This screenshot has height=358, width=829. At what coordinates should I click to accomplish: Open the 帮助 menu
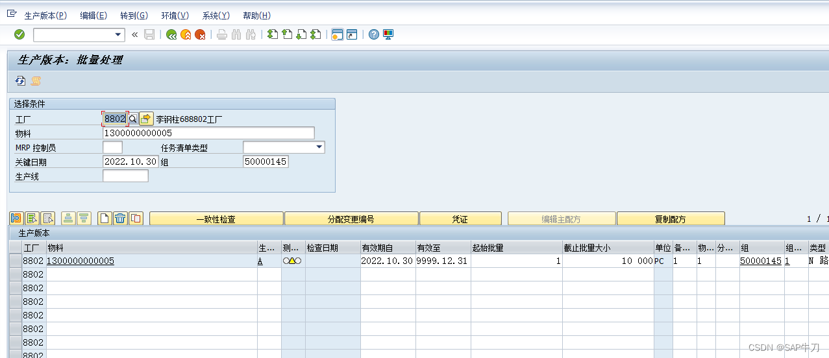tap(256, 16)
